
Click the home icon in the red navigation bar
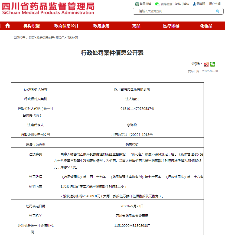[x=8, y=26]
